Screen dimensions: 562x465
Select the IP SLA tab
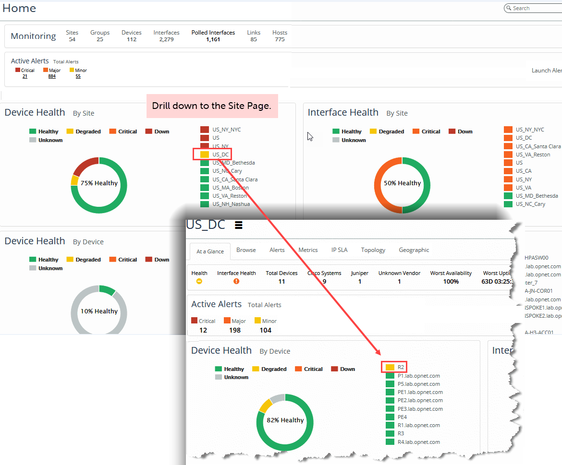tap(340, 250)
